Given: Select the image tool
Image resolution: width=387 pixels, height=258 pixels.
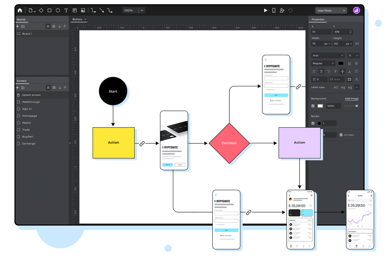Looking at the screenshot, I should coord(83,10).
